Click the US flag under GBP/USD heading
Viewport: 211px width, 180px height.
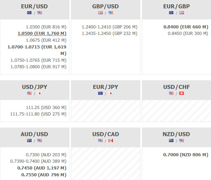click(x=110, y=13)
